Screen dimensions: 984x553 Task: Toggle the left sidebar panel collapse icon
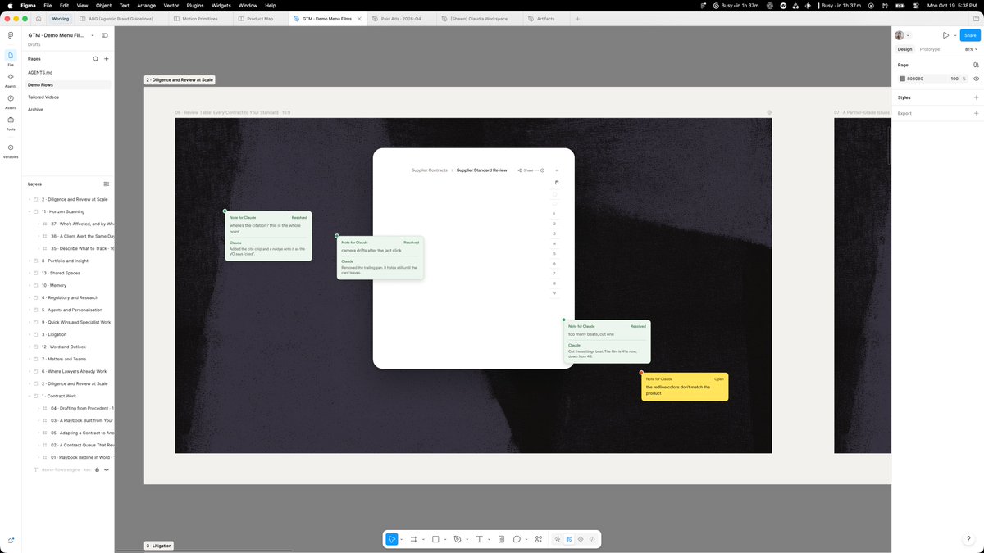point(105,36)
